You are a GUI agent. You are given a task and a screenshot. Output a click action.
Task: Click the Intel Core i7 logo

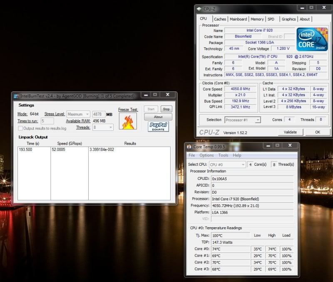pyautogui.click(x=312, y=39)
